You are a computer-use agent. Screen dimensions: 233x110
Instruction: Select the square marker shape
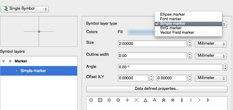(x=100, y=100)
